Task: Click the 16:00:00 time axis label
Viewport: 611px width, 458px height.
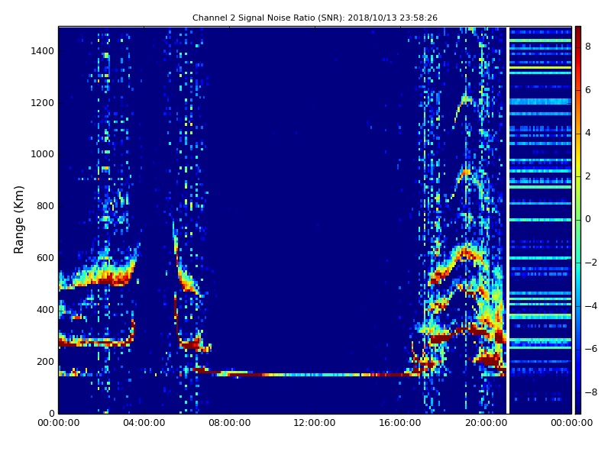Action: pyautogui.click(x=400, y=423)
